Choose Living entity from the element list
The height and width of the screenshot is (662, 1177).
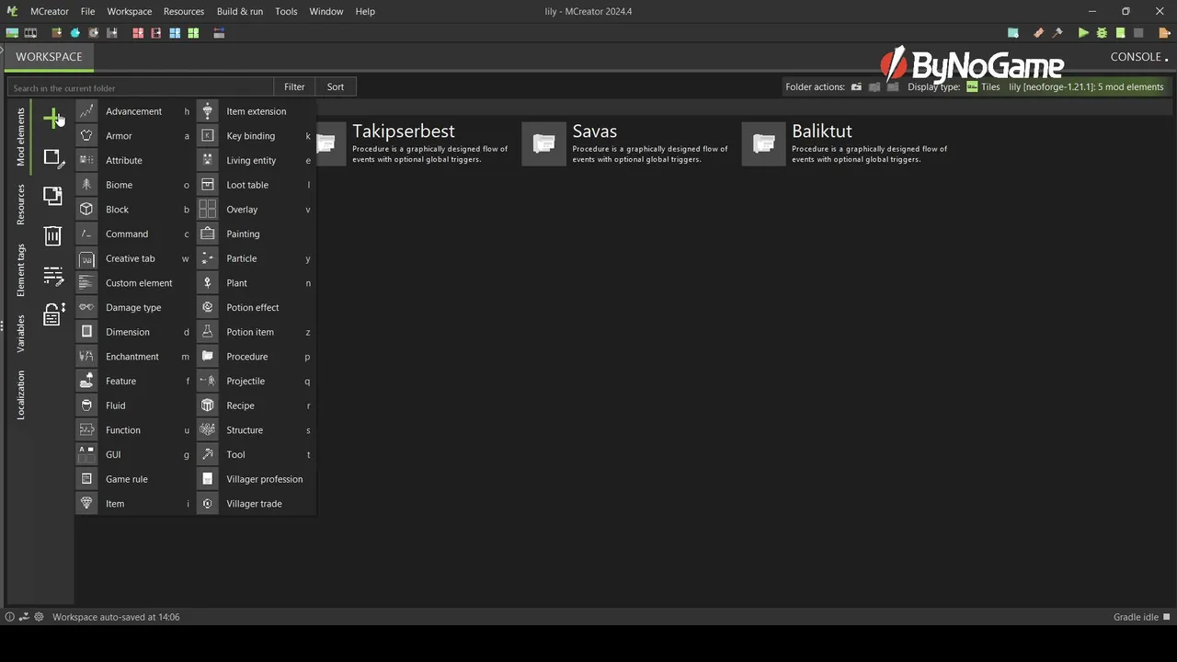pyautogui.click(x=256, y=160)
